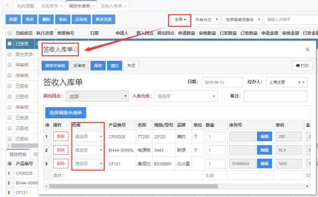This screenshot has height=197, width=318.
Task: Open the 生单 dropdown menu
Action: coord(180,20)
